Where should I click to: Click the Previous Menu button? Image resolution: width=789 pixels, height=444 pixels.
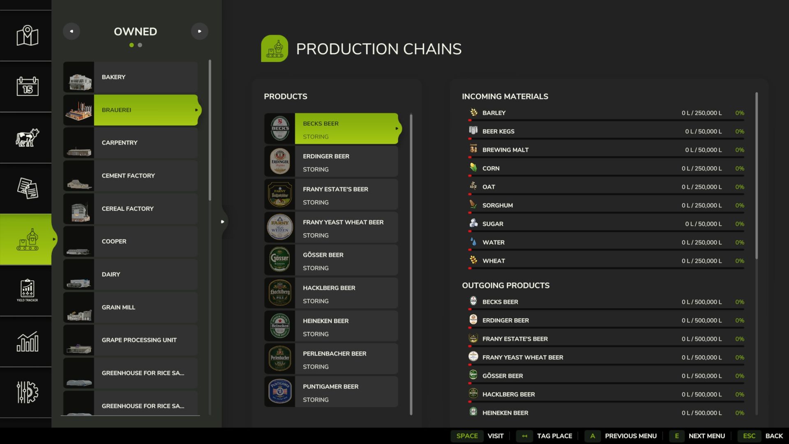point(621,436)
